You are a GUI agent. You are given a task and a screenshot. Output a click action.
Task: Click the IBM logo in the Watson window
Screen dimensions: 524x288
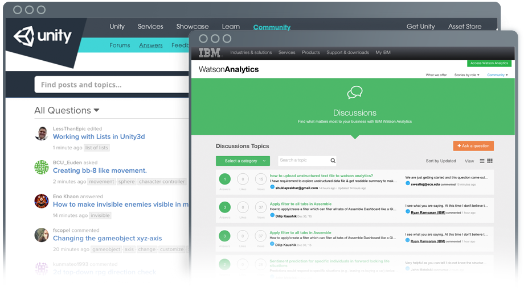tap(210, 53)
